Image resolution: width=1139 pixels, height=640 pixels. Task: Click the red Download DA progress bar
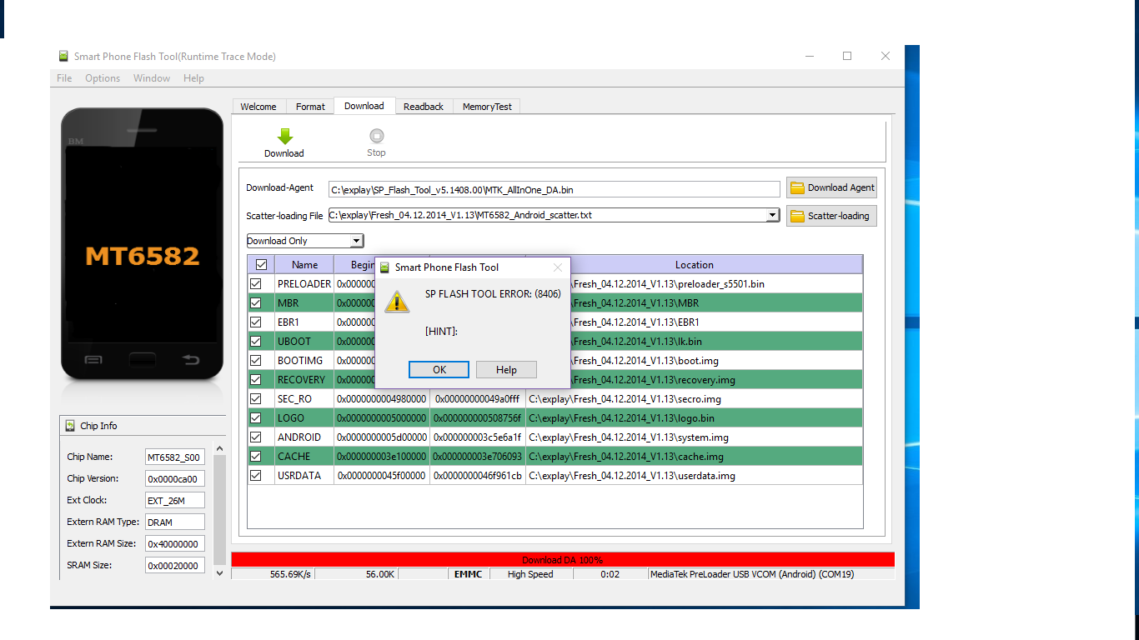tap(562, 560)
